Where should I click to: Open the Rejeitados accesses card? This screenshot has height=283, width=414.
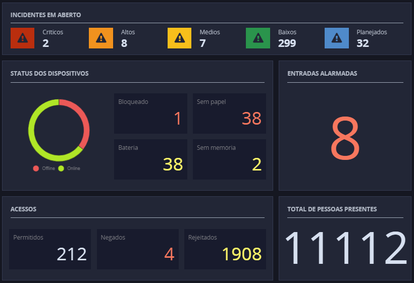point(225,249)
